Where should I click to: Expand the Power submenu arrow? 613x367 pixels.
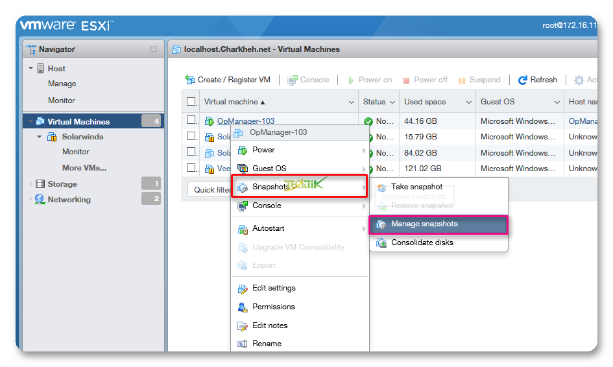tap(363, 150)
